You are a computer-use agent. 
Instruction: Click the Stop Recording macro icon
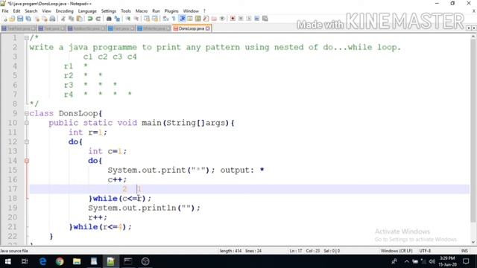[x=241, y=19]
